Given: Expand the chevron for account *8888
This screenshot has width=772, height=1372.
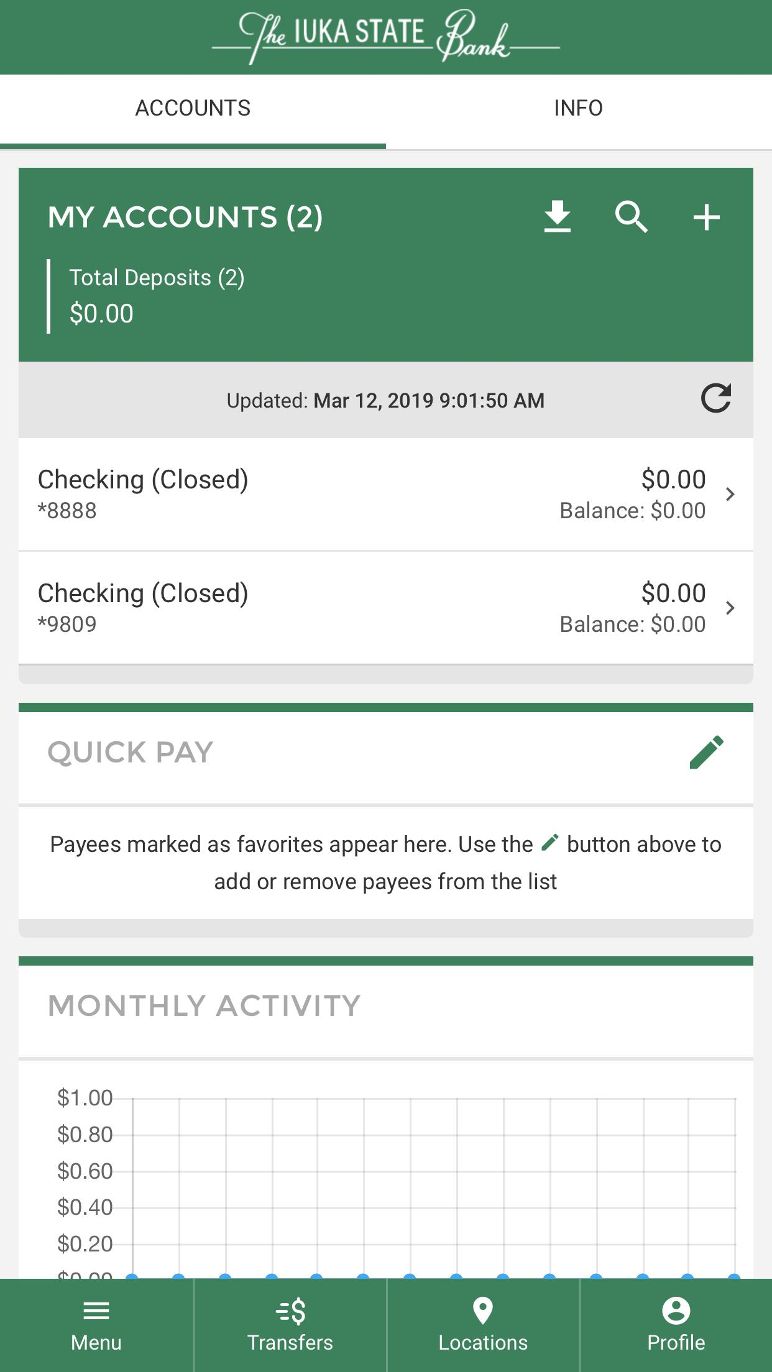Looking at the screenshot, I should coord(730,495).
